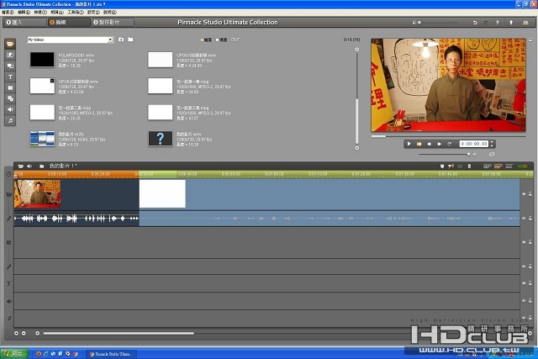Image resolution: width=538 pixels, height=359 pixels.
Task: Go up one folder level in album
Action: (121, 40)
